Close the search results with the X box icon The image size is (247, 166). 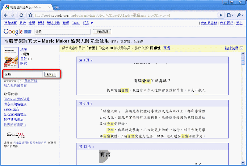pos(241,48)
